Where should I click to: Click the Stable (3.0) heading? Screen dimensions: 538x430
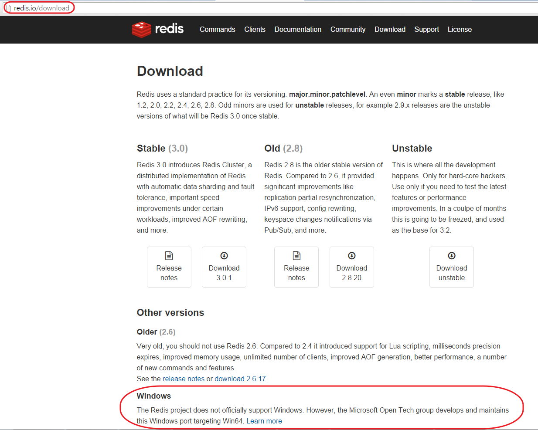point(162,148)
